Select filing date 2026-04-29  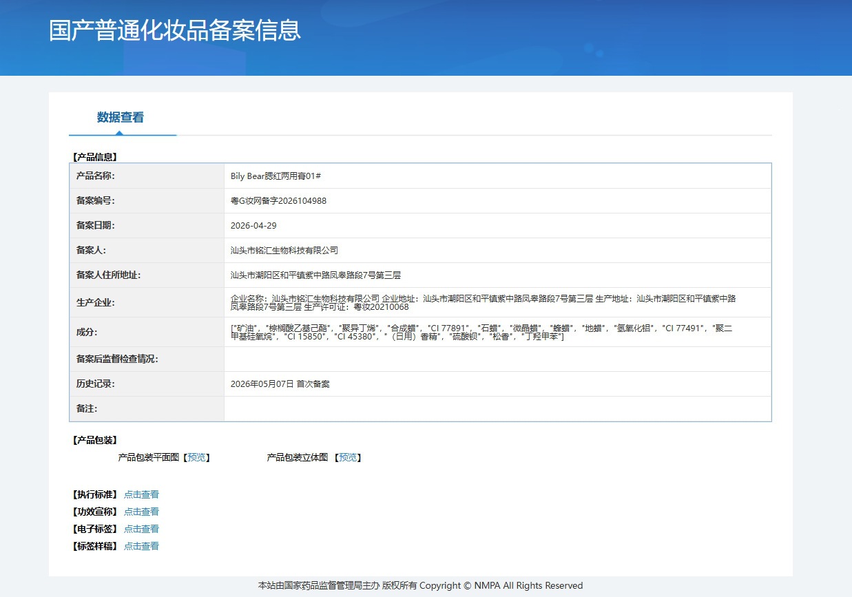(253, 226)
